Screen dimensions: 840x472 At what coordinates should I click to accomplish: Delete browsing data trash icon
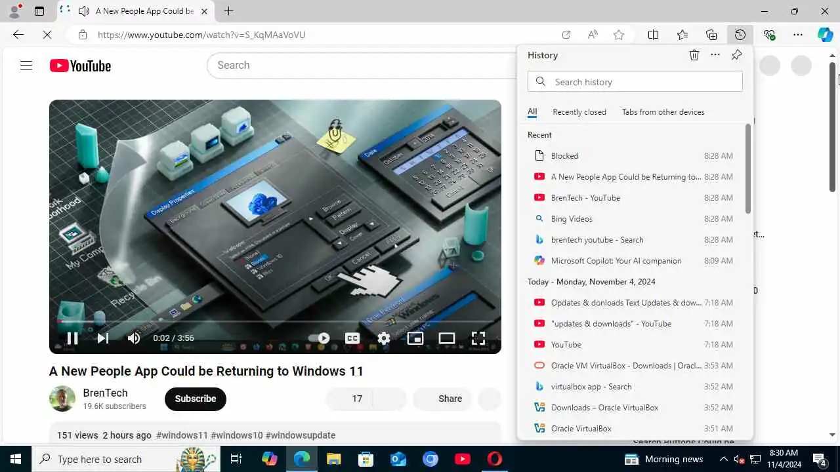click(x=694, y=55)
